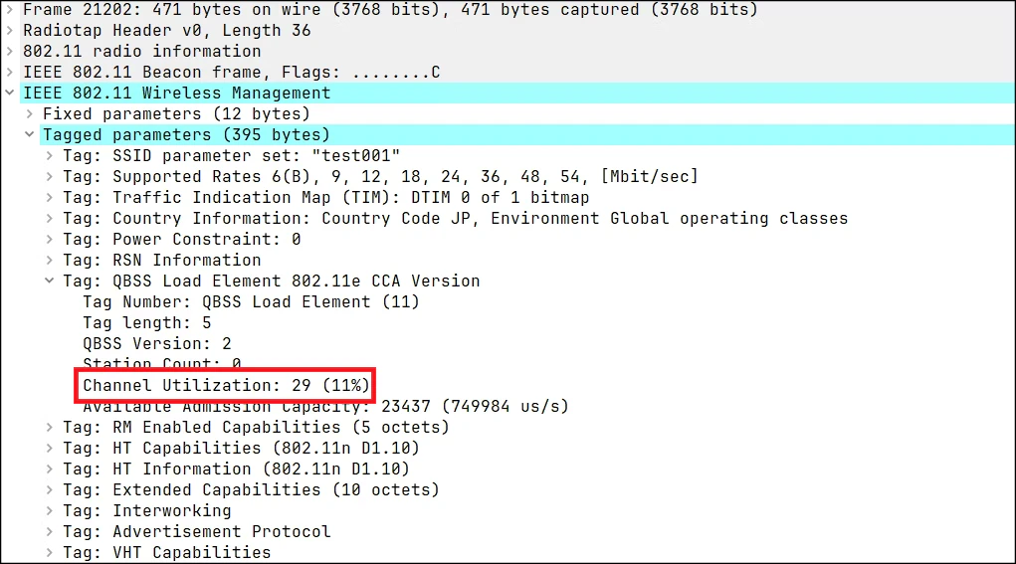
Task: Expand the Frame 21202 row
Action: click(x=10, y=10)
